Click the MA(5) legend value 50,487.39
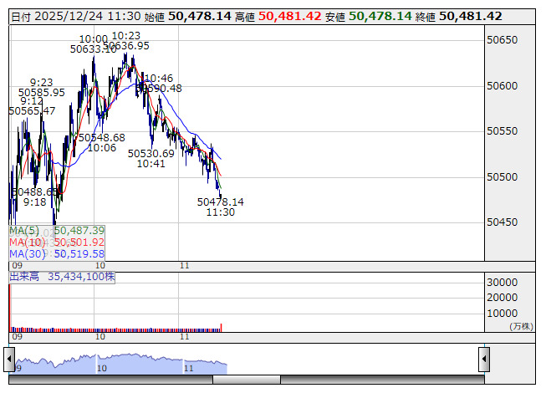The height and width of the screenshot is (393, 546). [x=79, y=231]
